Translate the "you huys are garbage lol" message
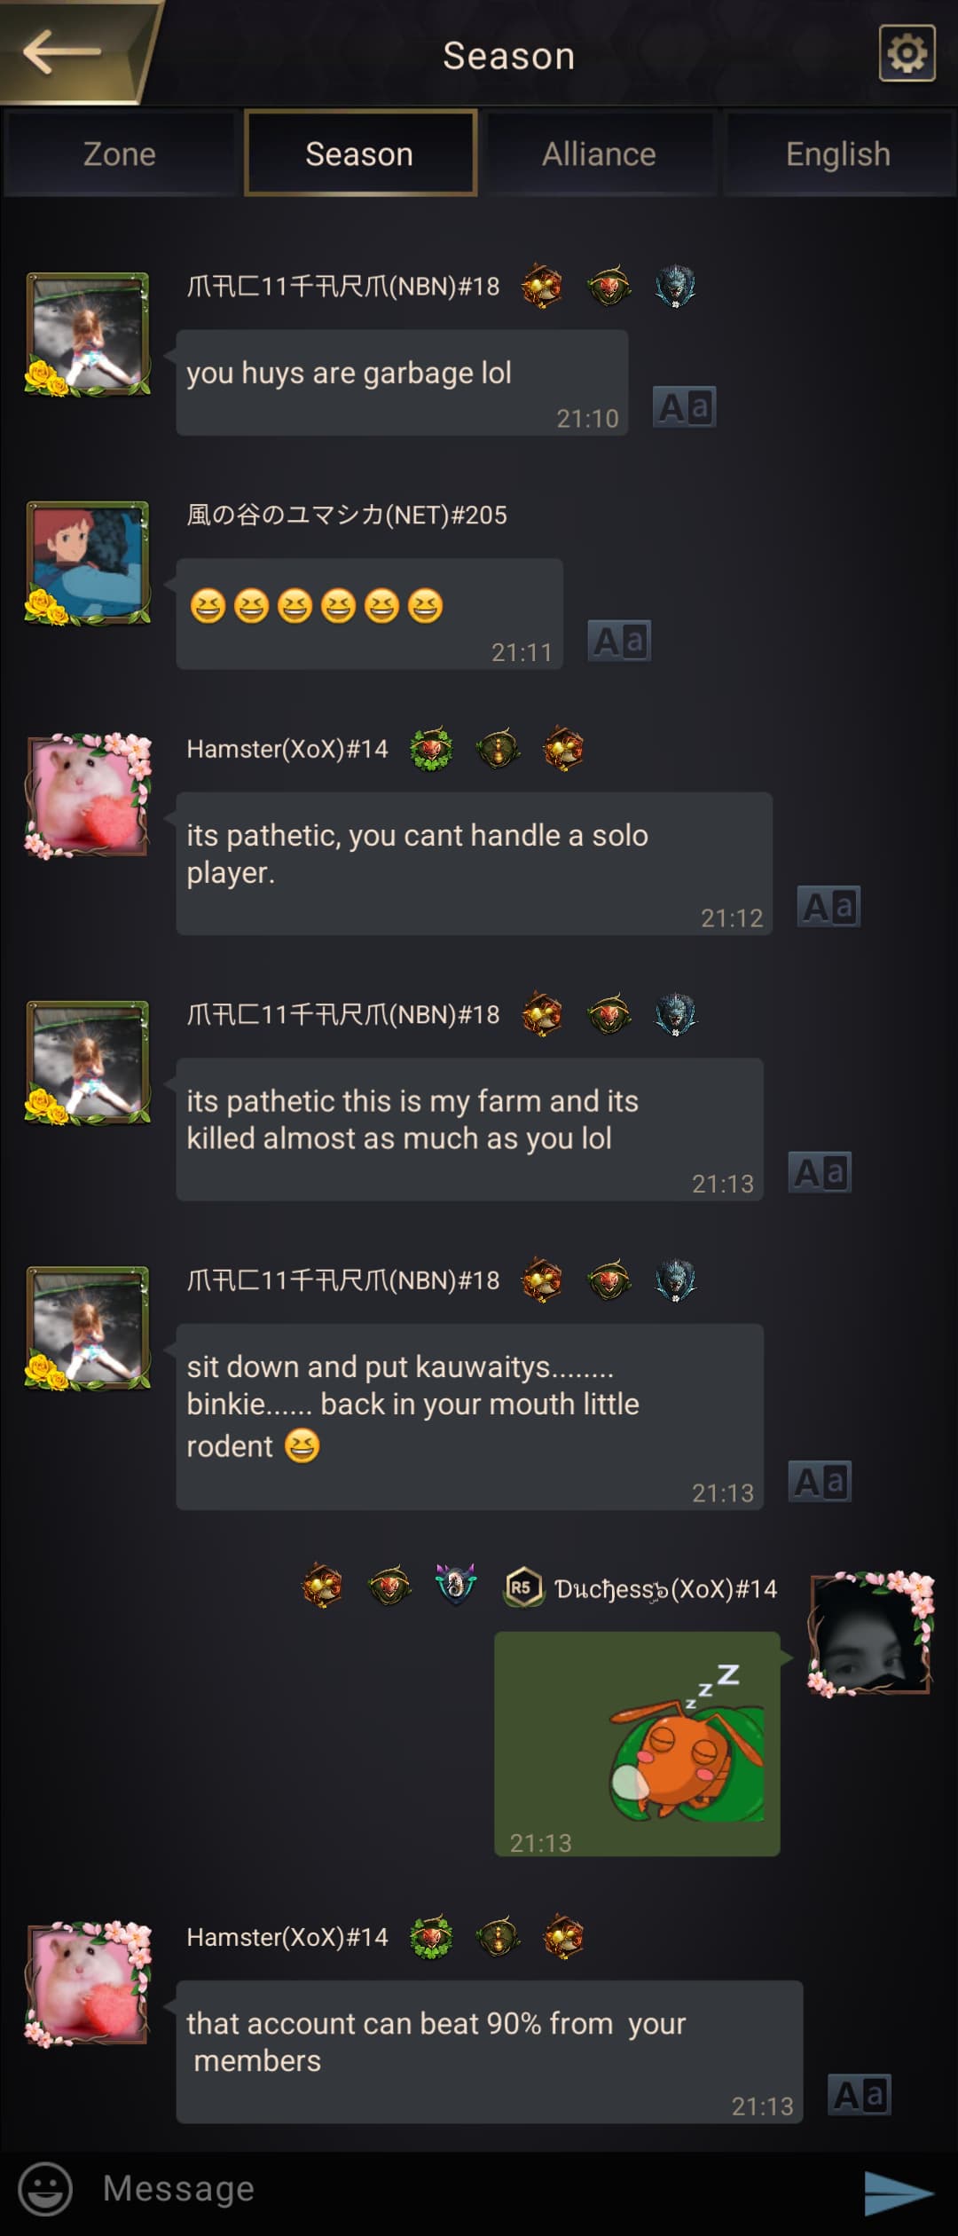The width and height of the screenshot is (958, 2236). [x=684, y=407]
